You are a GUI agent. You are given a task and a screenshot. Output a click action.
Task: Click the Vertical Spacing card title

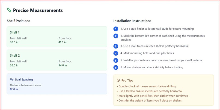click(x=22, y=79)
